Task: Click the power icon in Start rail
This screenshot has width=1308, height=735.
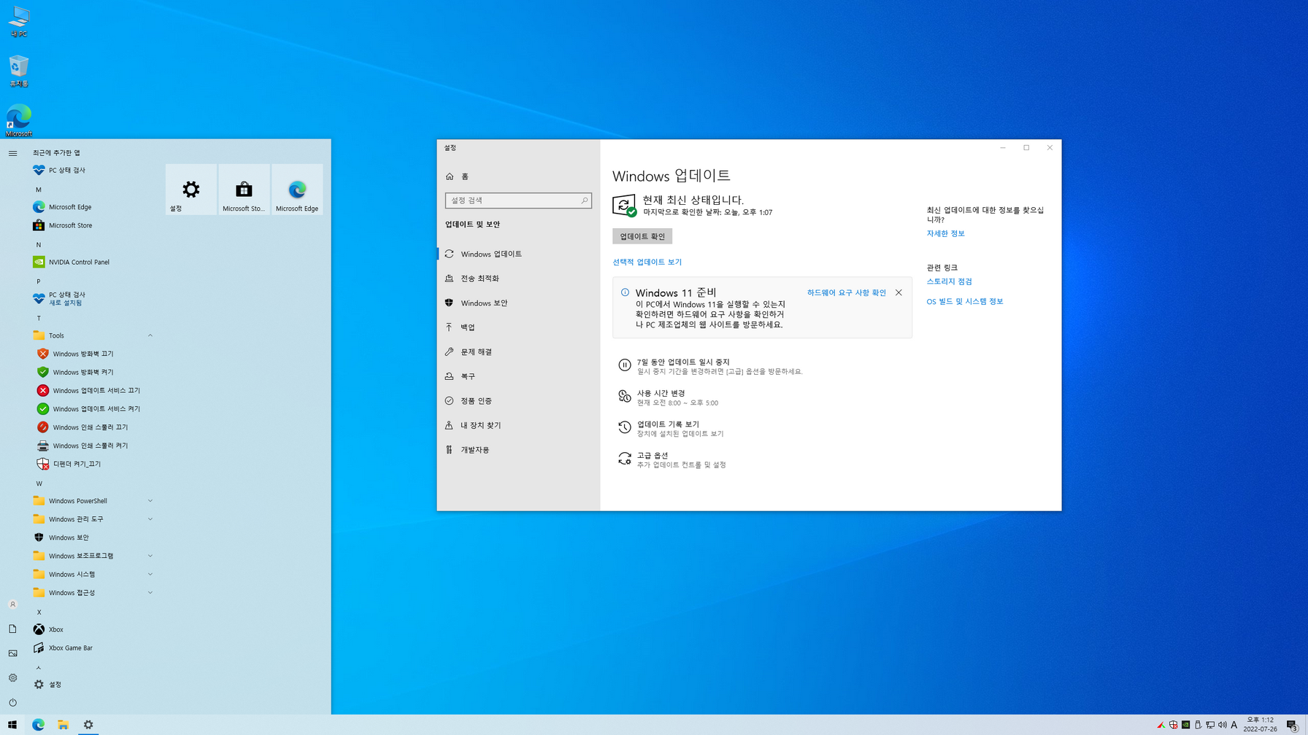Action: coord(12,702)
